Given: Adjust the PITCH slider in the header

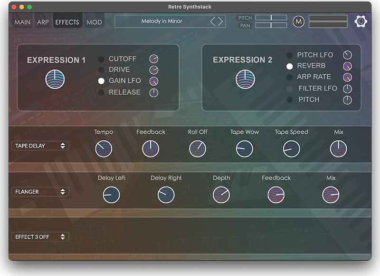Looking at the screenshot, I should pyautogui.click(x=271, y=18).
